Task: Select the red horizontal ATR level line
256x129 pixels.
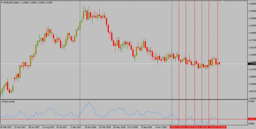Action: click(100, 119)
